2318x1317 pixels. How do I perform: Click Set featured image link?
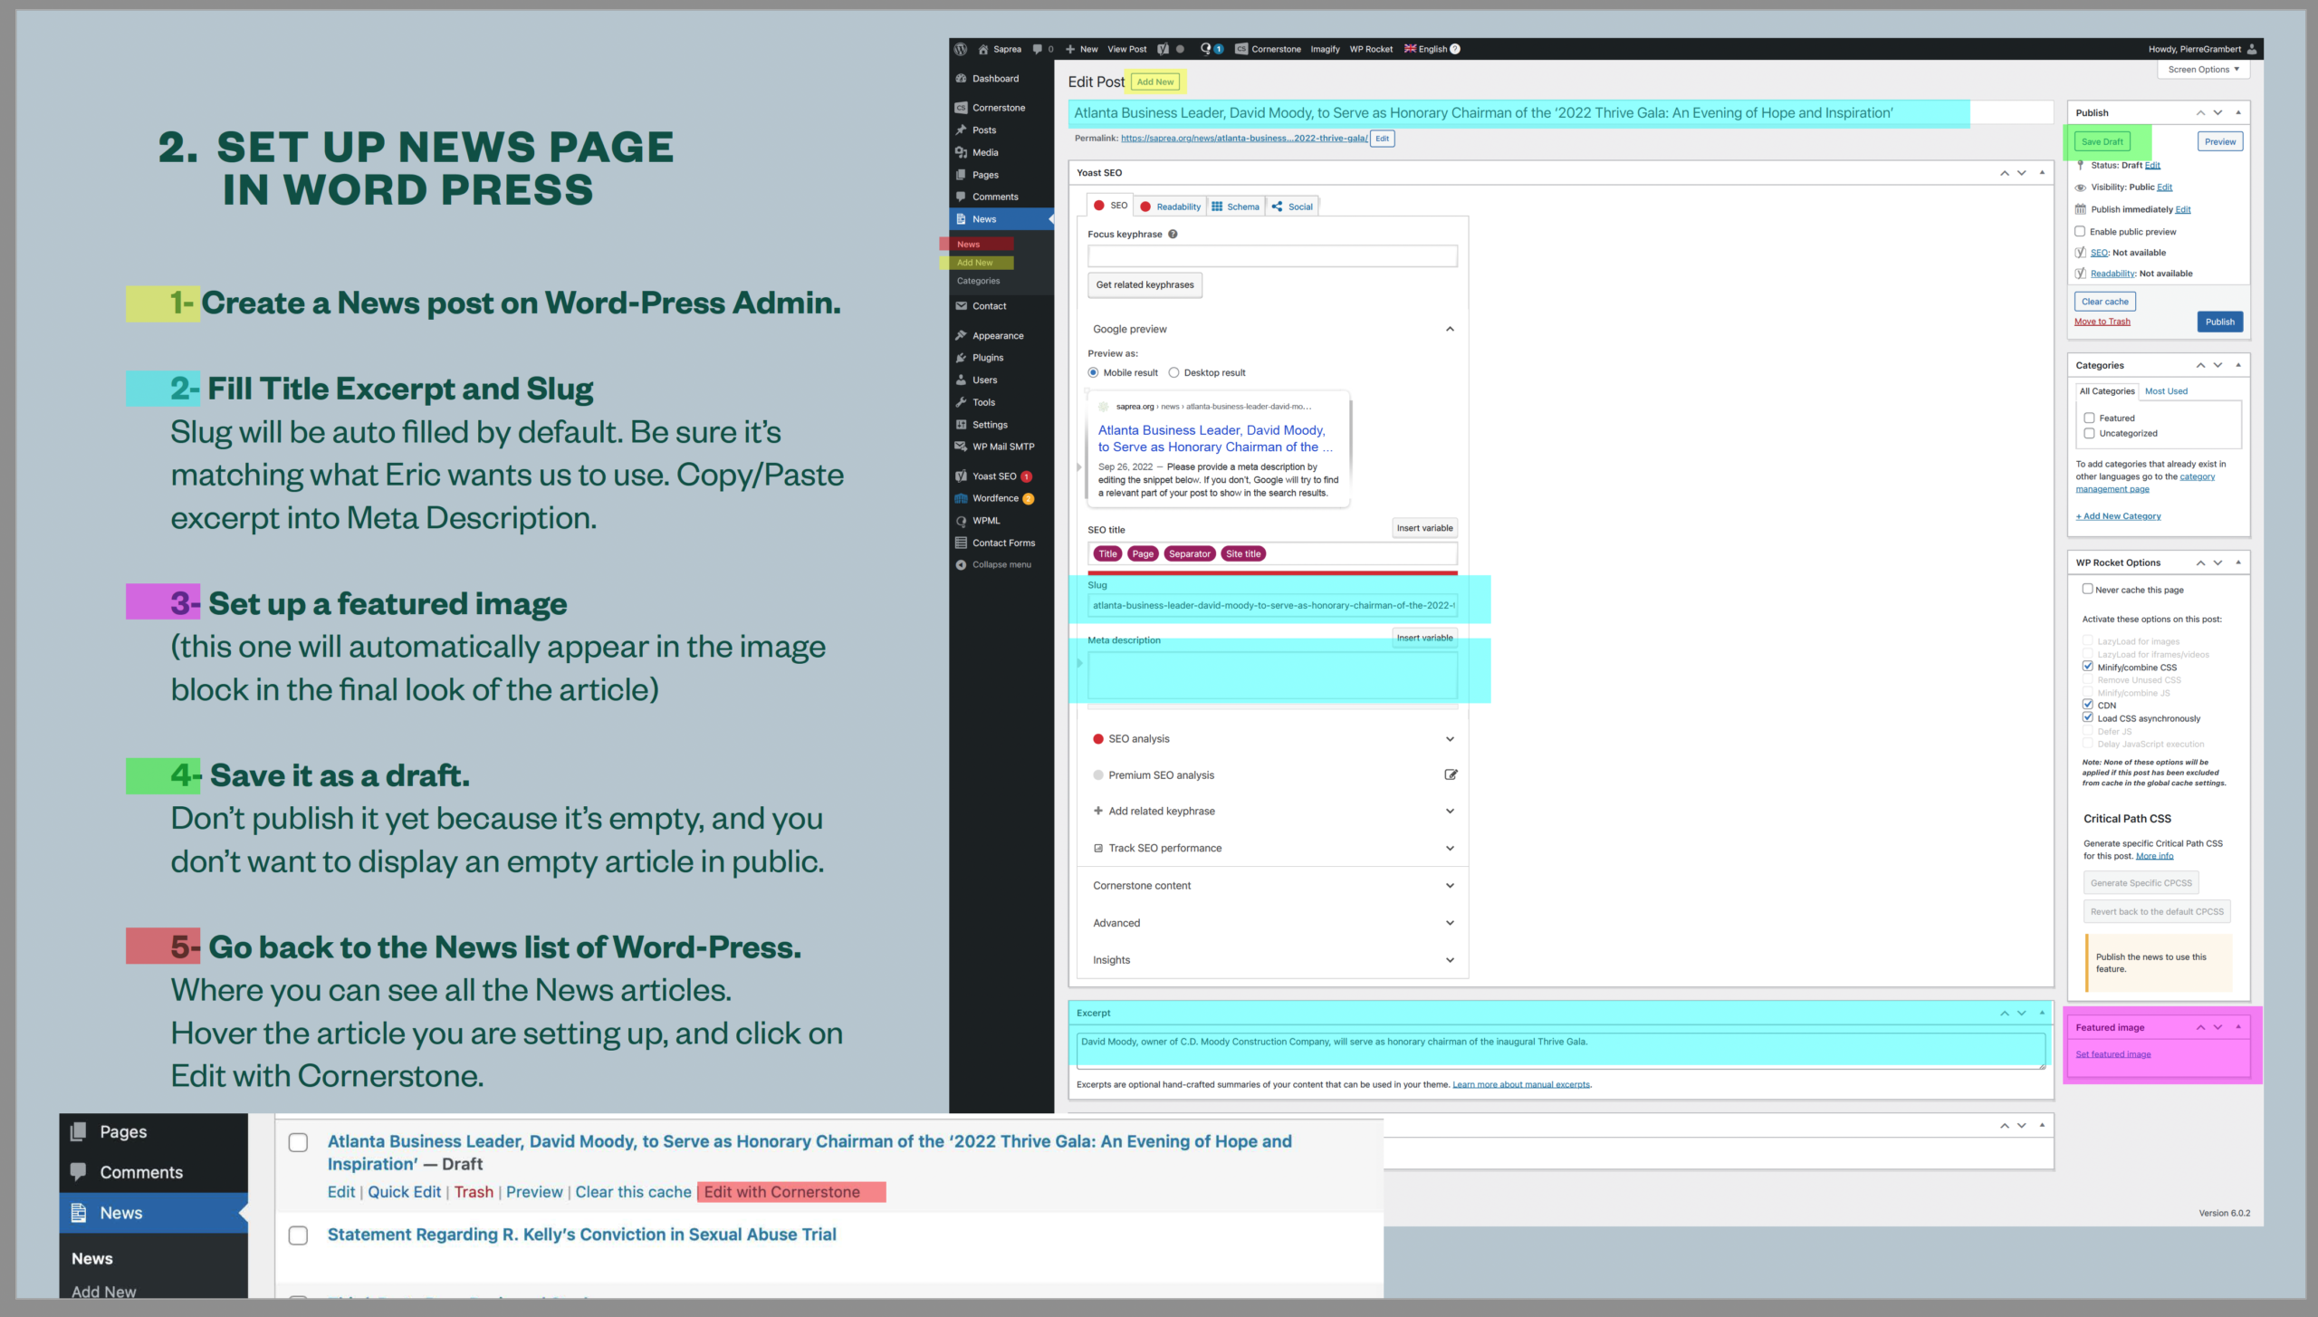[x=2113, y=1054]
